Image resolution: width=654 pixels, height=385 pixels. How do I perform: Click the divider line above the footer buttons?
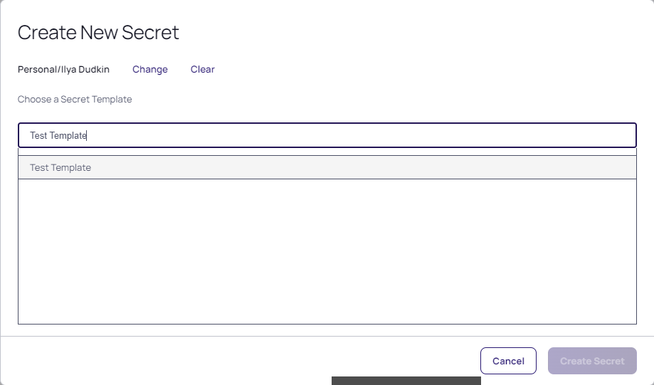tap(327, 336)
